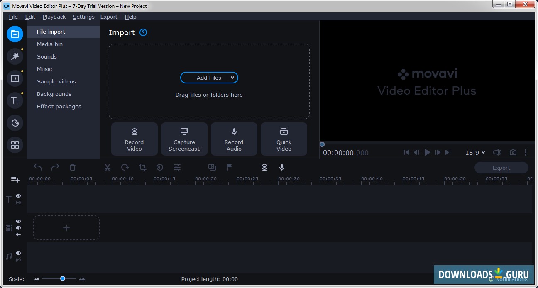Open the Titles panel icon
Viewport: 538px width, 288px height.
pyautogui.click(x=15, y=100)
